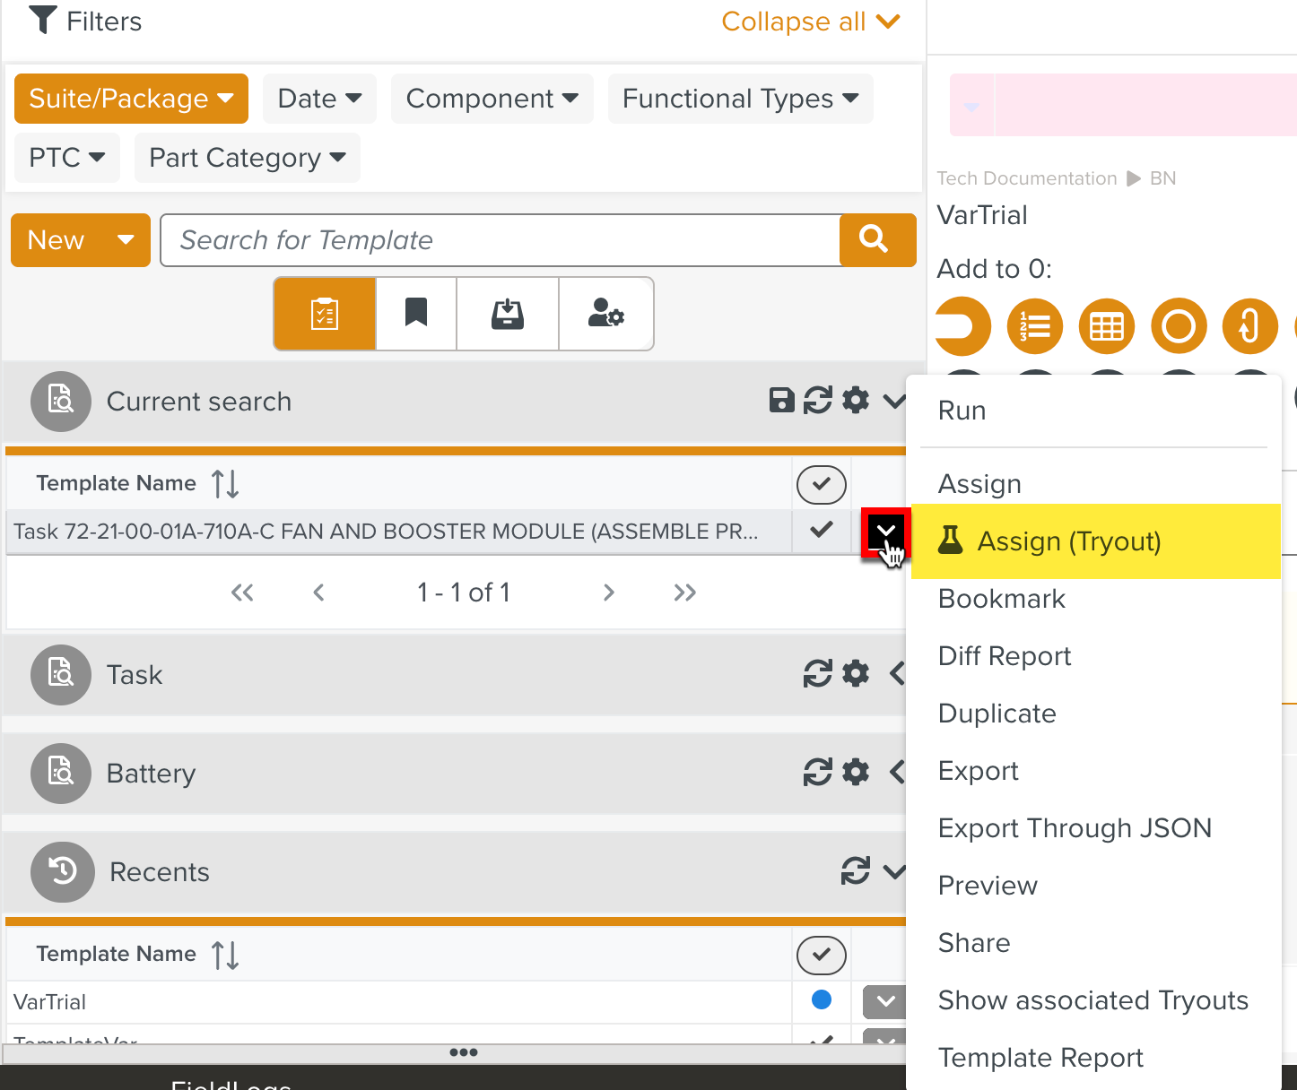The width and height of the screenshot is (1297, 1090).
Task: Open the user settings tab icon
Action: (x=605, y=314)
